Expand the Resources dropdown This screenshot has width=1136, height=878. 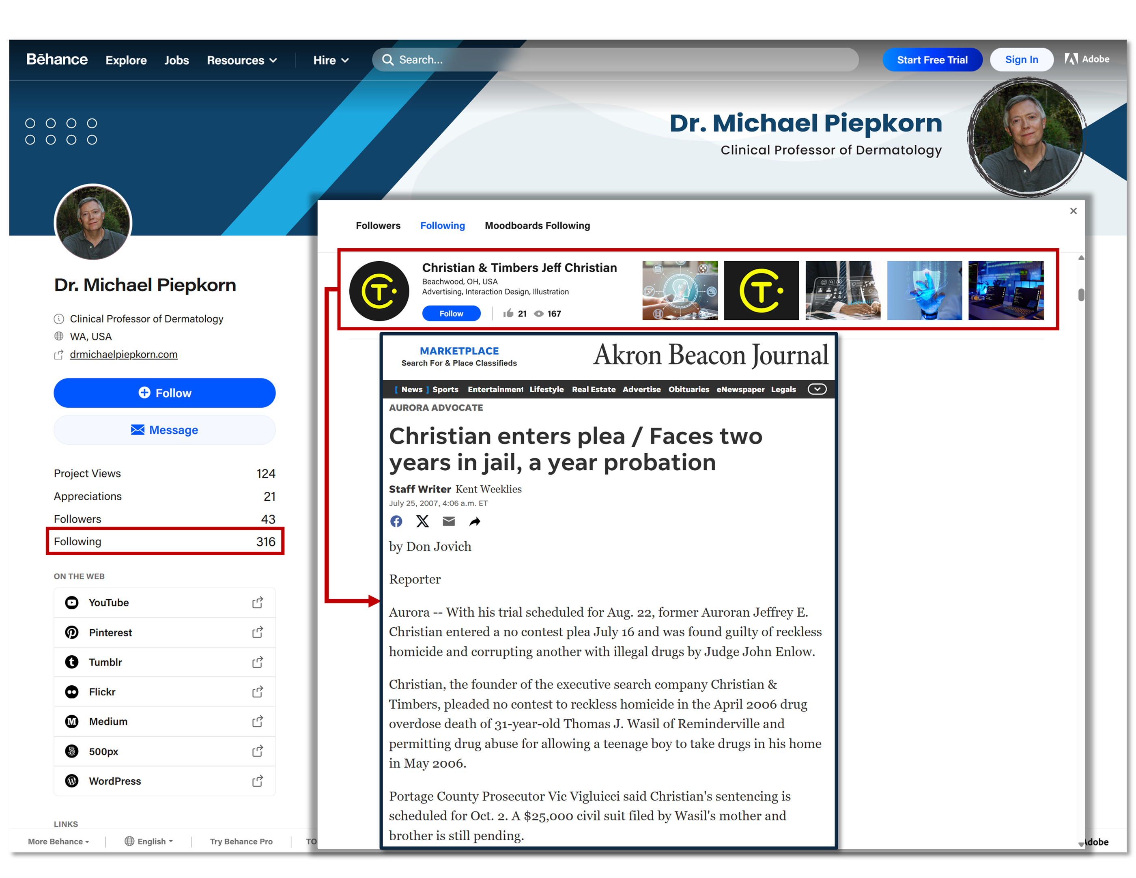pyautogui.click(x=242, y=60)
